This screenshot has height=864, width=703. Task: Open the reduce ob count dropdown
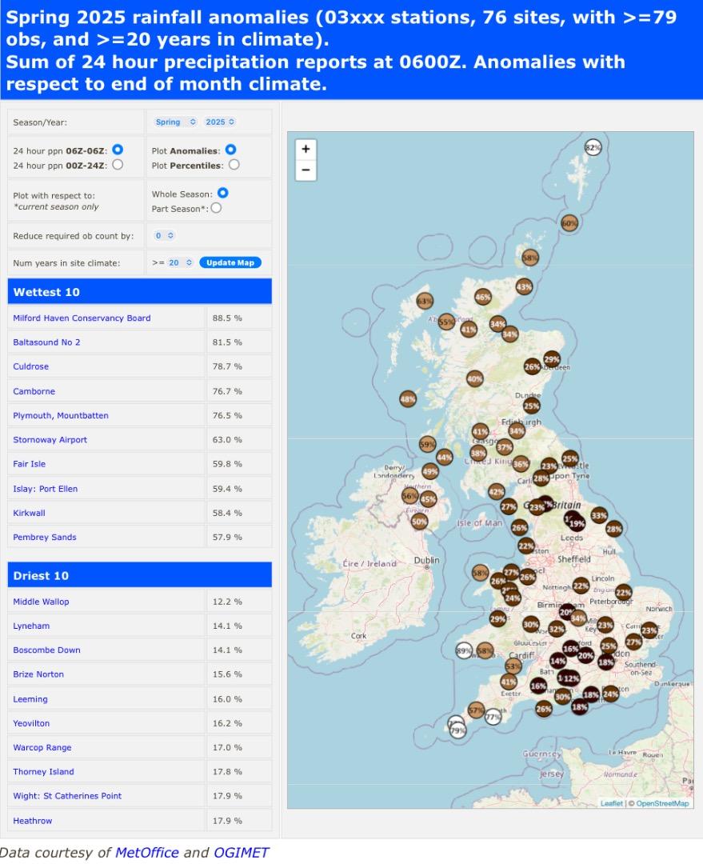tap(164, 235)
